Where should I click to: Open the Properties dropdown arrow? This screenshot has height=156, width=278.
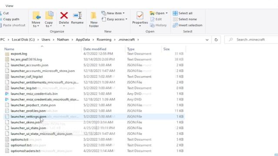point(140,26)
